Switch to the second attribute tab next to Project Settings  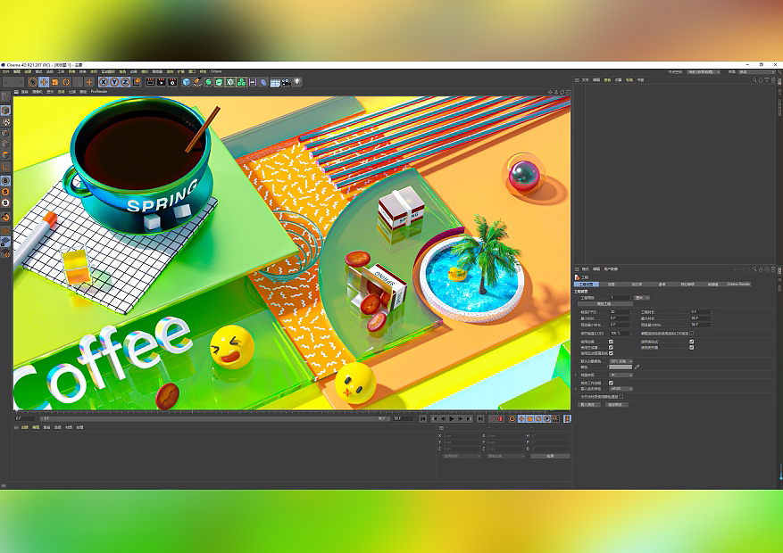pyautogui.click(x=612, y=285)
